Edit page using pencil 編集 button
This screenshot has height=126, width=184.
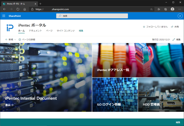tap(176, 40)
